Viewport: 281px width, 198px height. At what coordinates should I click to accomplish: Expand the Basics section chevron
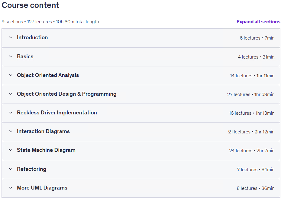(11, 56)
